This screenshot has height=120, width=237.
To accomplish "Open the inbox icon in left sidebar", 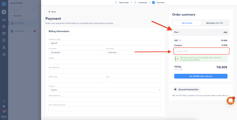I will [4, 20].
